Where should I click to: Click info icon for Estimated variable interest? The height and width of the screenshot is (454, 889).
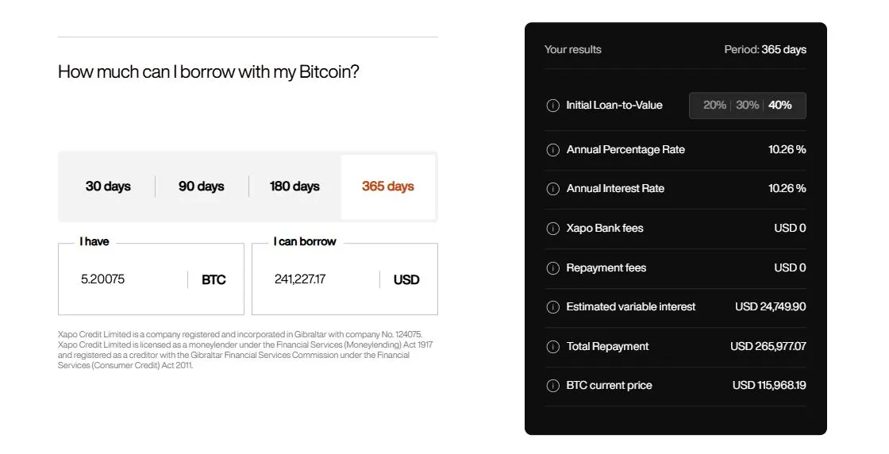(553, 307)
